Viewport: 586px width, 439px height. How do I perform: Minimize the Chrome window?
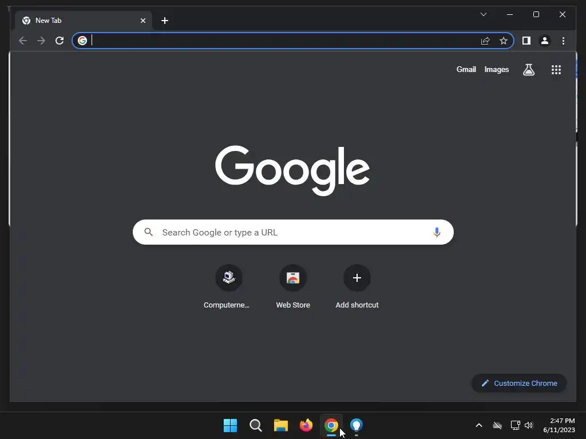510,14
